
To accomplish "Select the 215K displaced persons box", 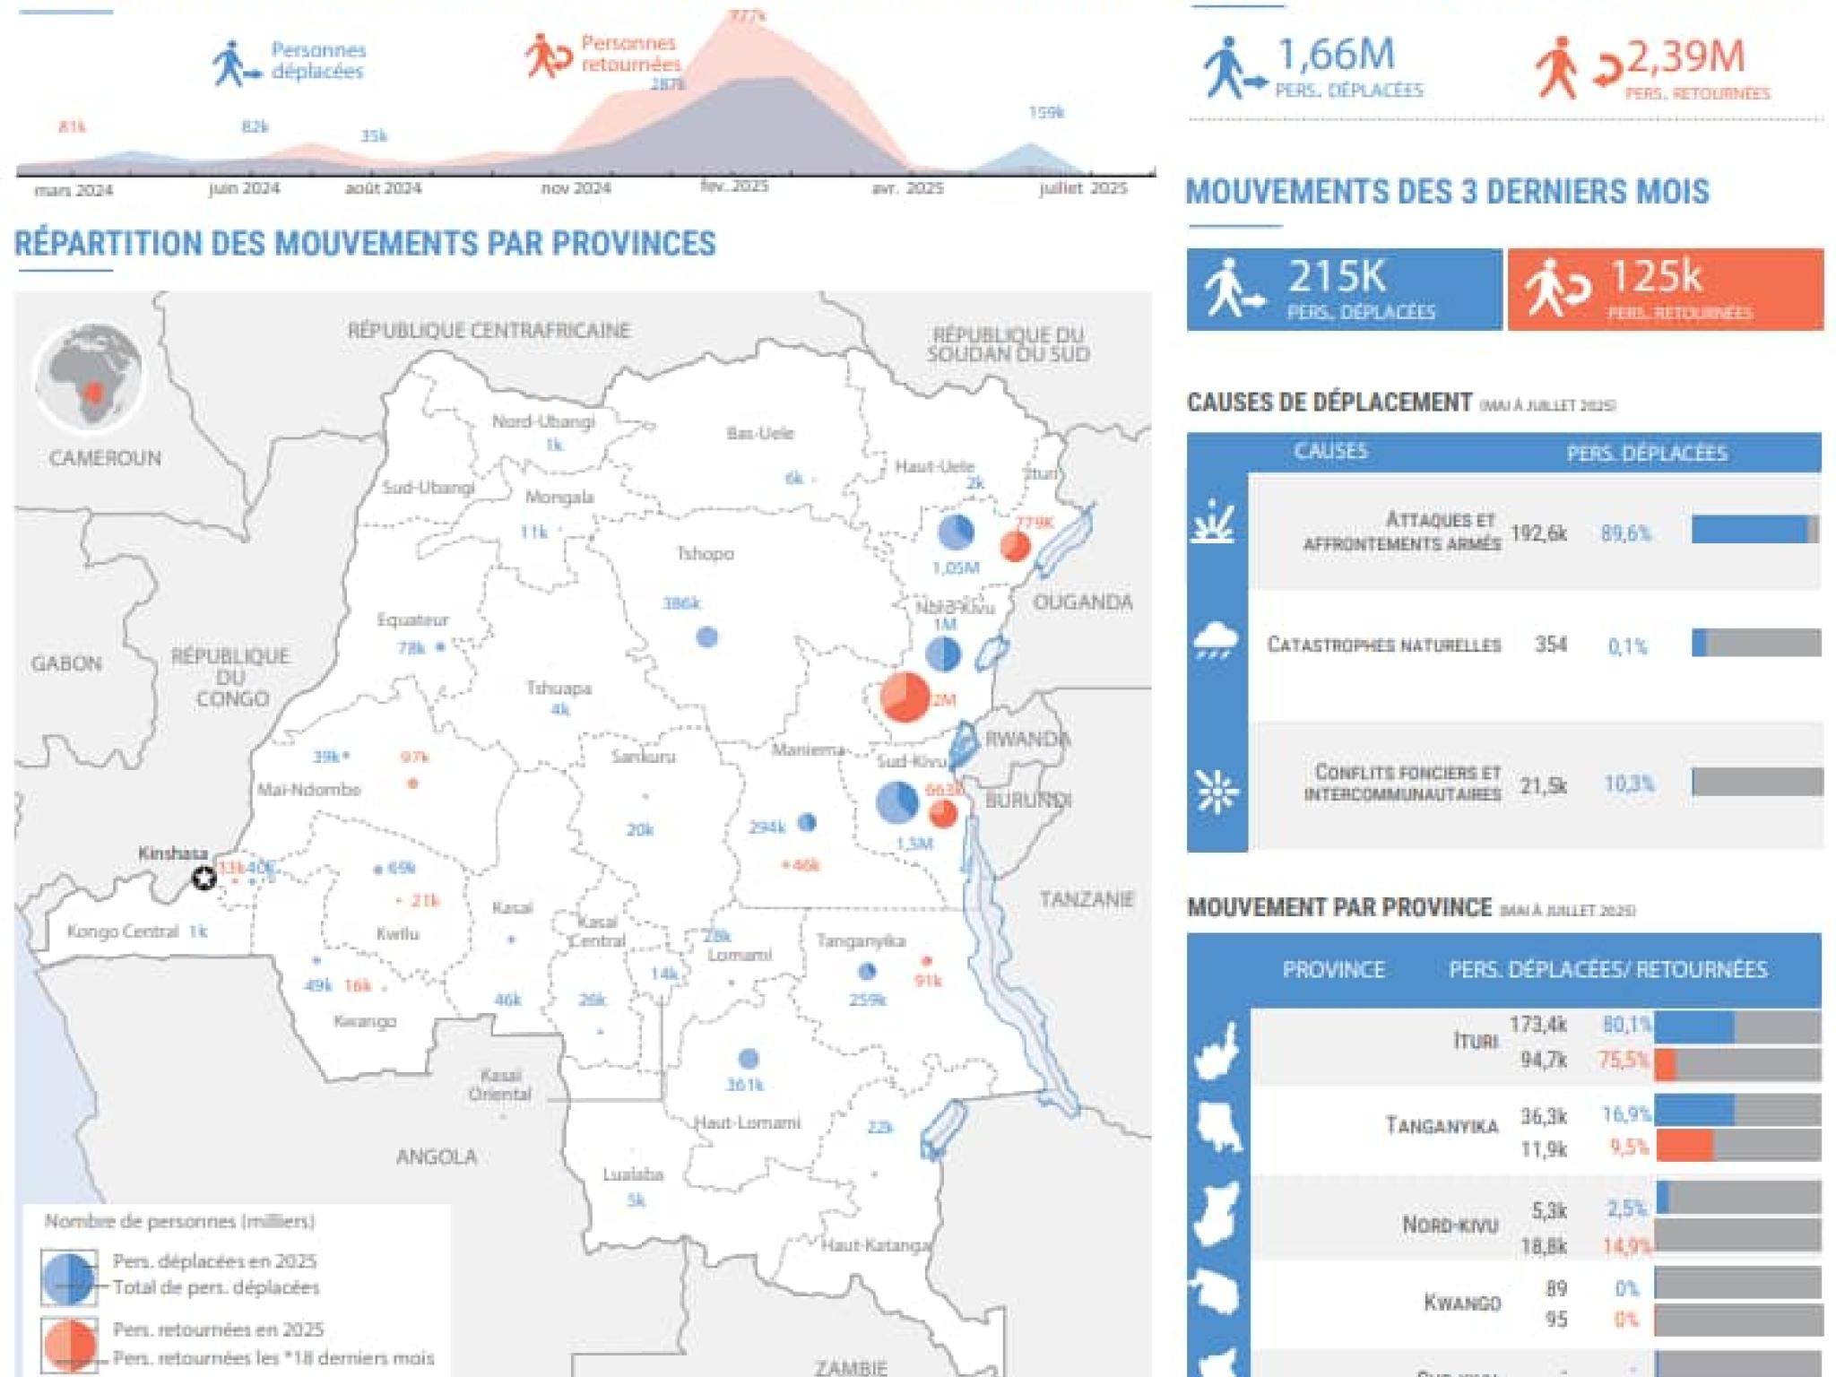I will (x=1343, y=290).
